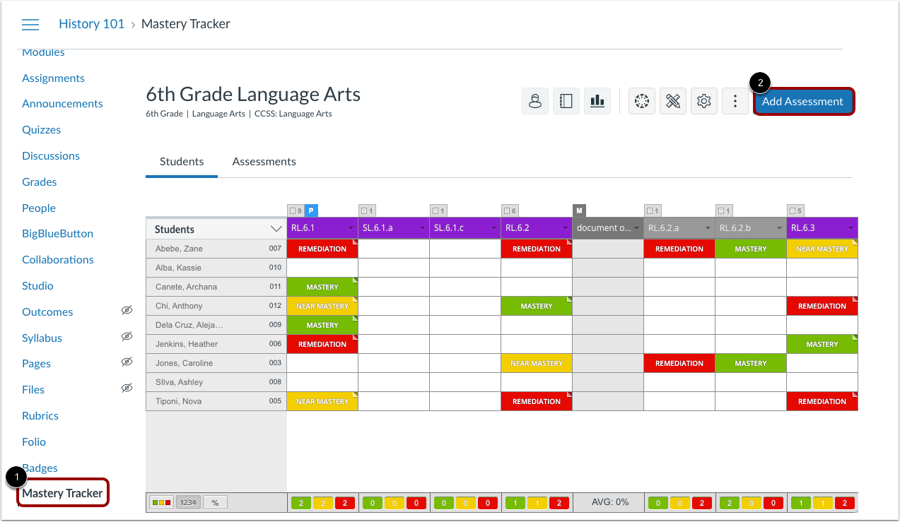
Task: Open Mastery Tracker from the sidebar
Action: pyautogui.click(x=62, y=493)
